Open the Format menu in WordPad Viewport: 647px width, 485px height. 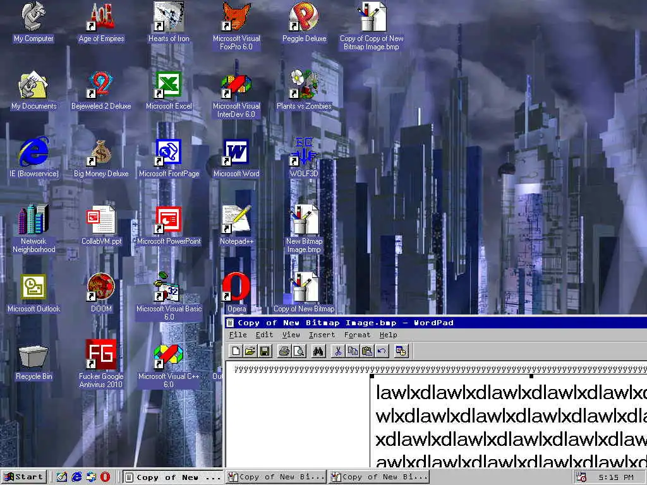tap(358, 335)
